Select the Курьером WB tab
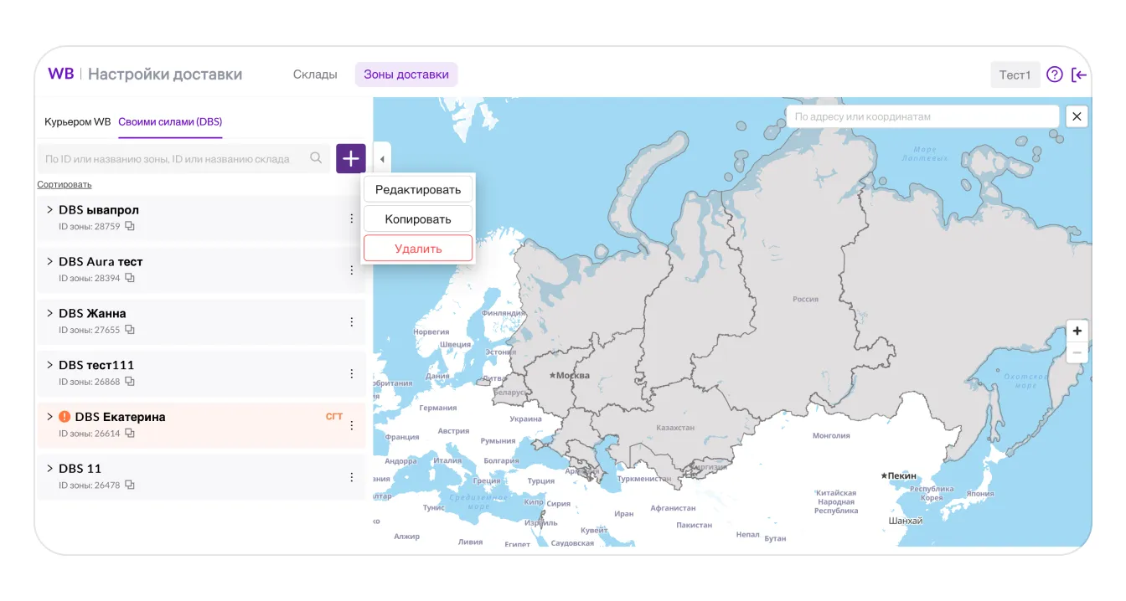Image resolution: width=1126 pixels, height=601 pixels. point(77,122)
